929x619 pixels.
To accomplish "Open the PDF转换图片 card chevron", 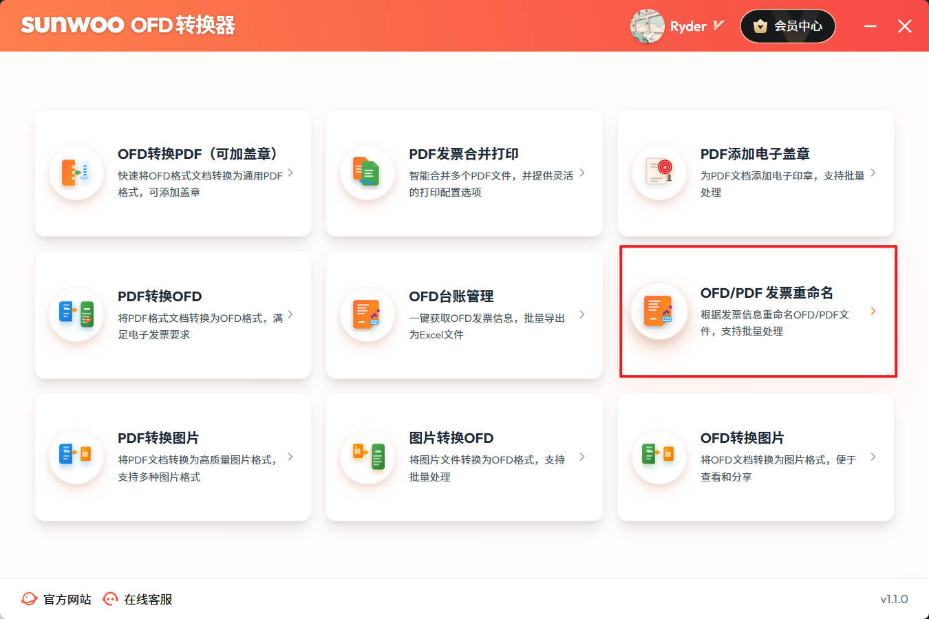I will point(290,457).
